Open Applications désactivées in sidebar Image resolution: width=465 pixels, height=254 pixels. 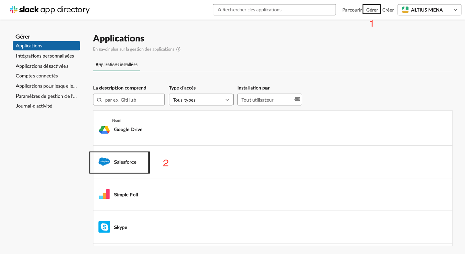42,66
